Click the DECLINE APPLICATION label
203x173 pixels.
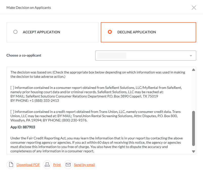137,32
